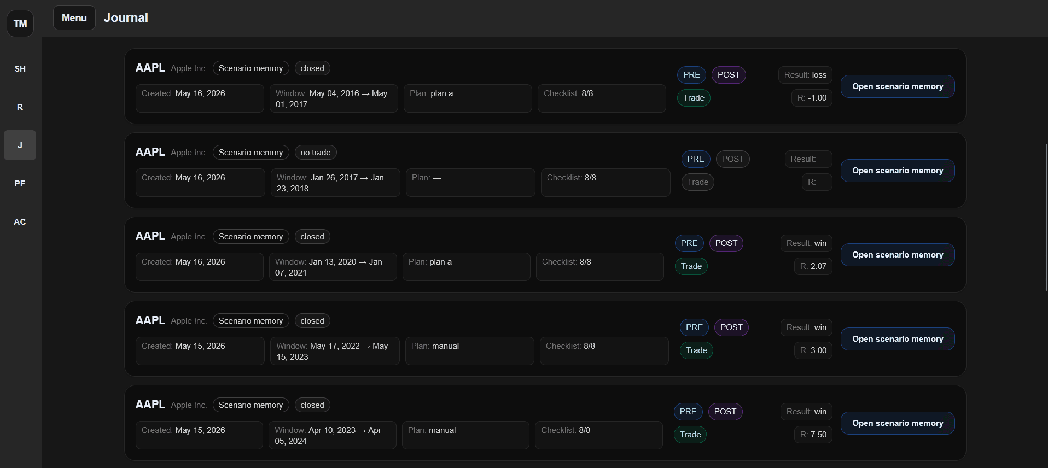Click 'R: -1.00' value
Screen dimensions: 1048x468
pos(812,98)
